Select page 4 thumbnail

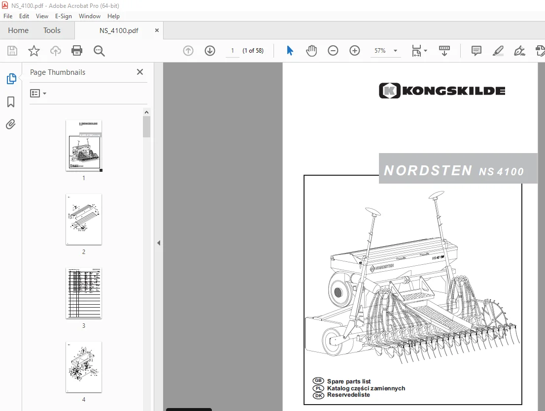(x=84, y=367)
